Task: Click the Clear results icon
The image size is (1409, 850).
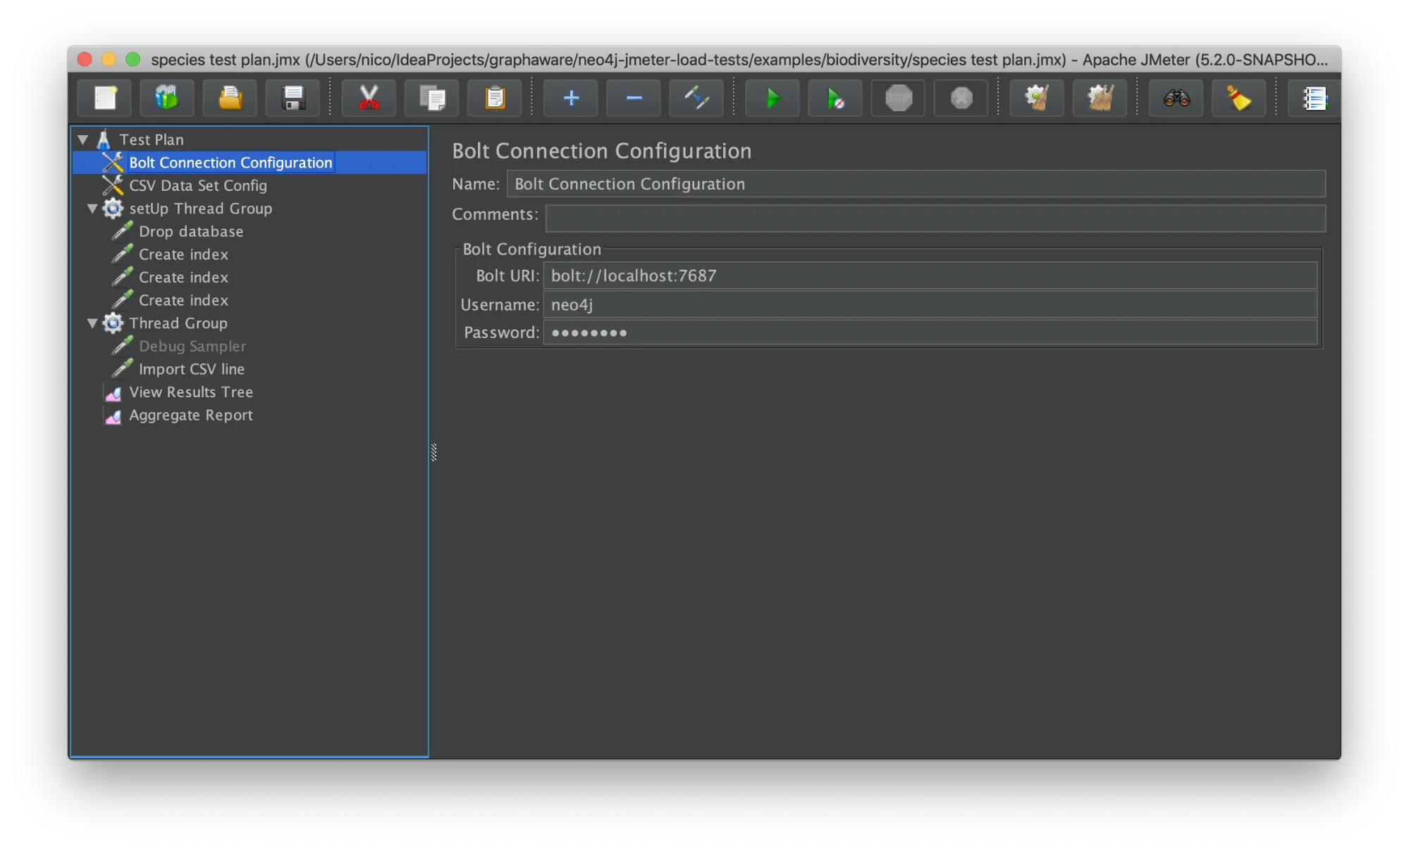Action: (x=1037, y=98)
